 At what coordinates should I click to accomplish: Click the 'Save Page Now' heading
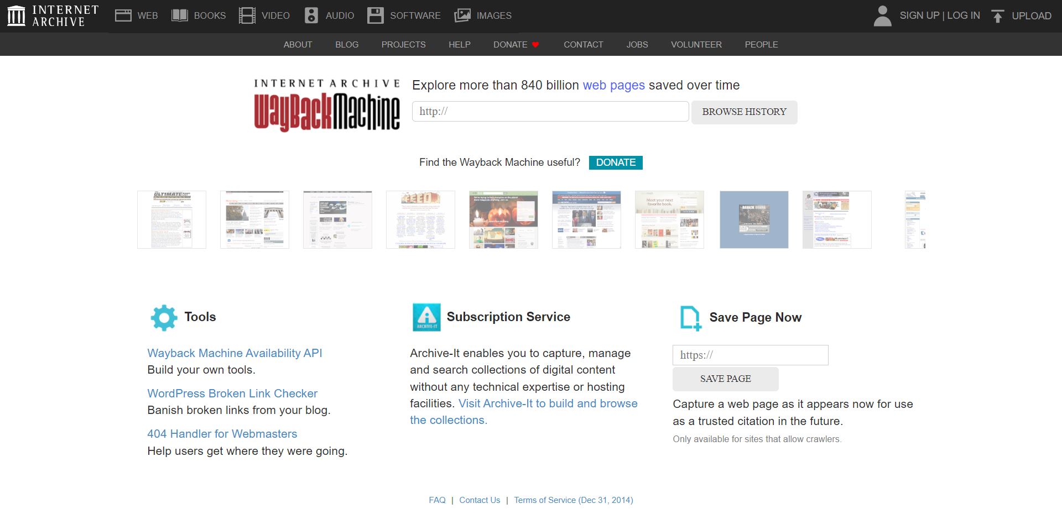(x=755, y=317)
